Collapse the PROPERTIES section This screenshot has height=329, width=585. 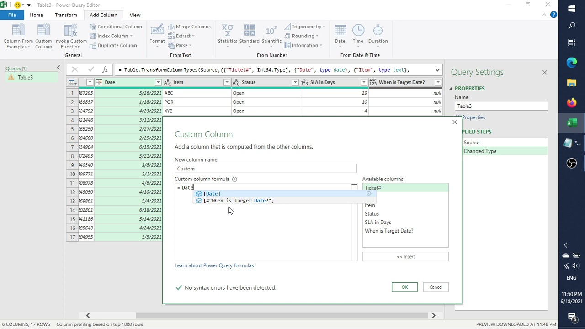[x=451, y=89]
